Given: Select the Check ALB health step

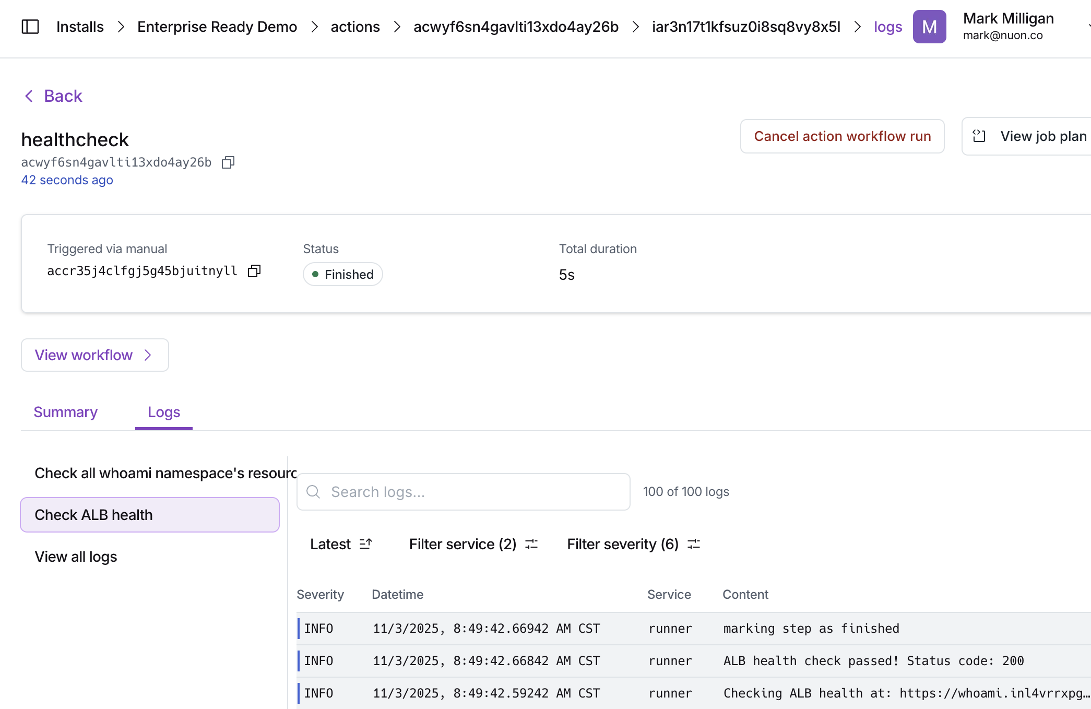Looking at the screenshot, I should point(150,515).
